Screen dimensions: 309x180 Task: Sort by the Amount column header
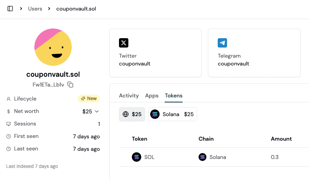(x=281, y=139)
